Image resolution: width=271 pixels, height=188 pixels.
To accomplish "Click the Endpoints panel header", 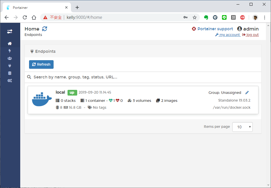I will point(143,51).
